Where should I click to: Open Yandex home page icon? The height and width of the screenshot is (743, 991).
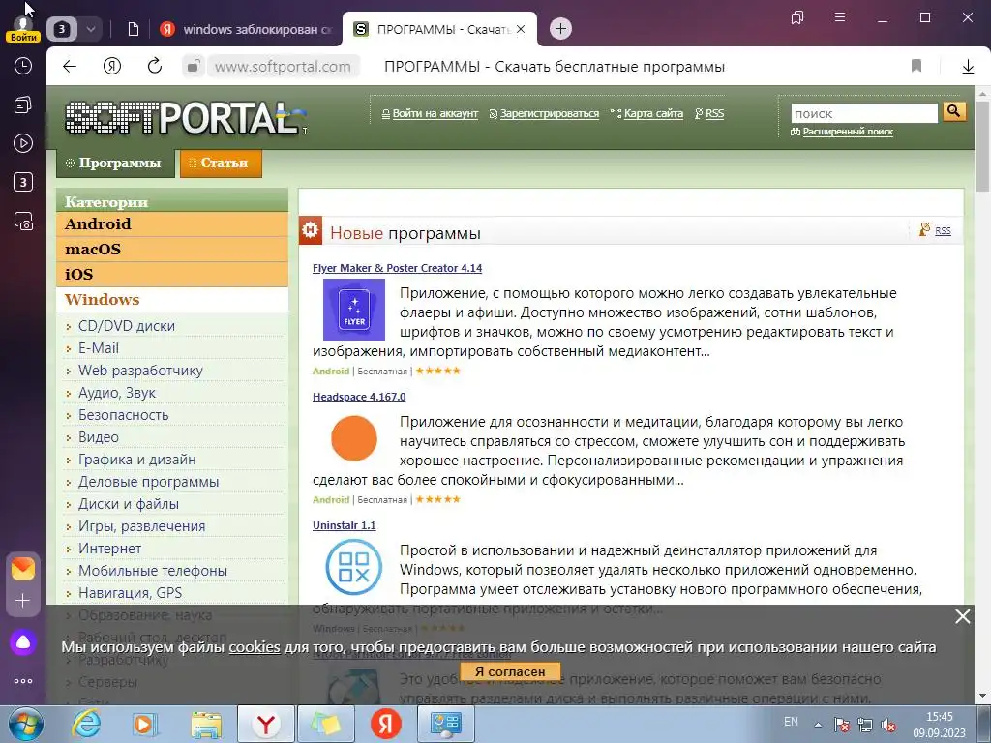[x=112, y=67]
